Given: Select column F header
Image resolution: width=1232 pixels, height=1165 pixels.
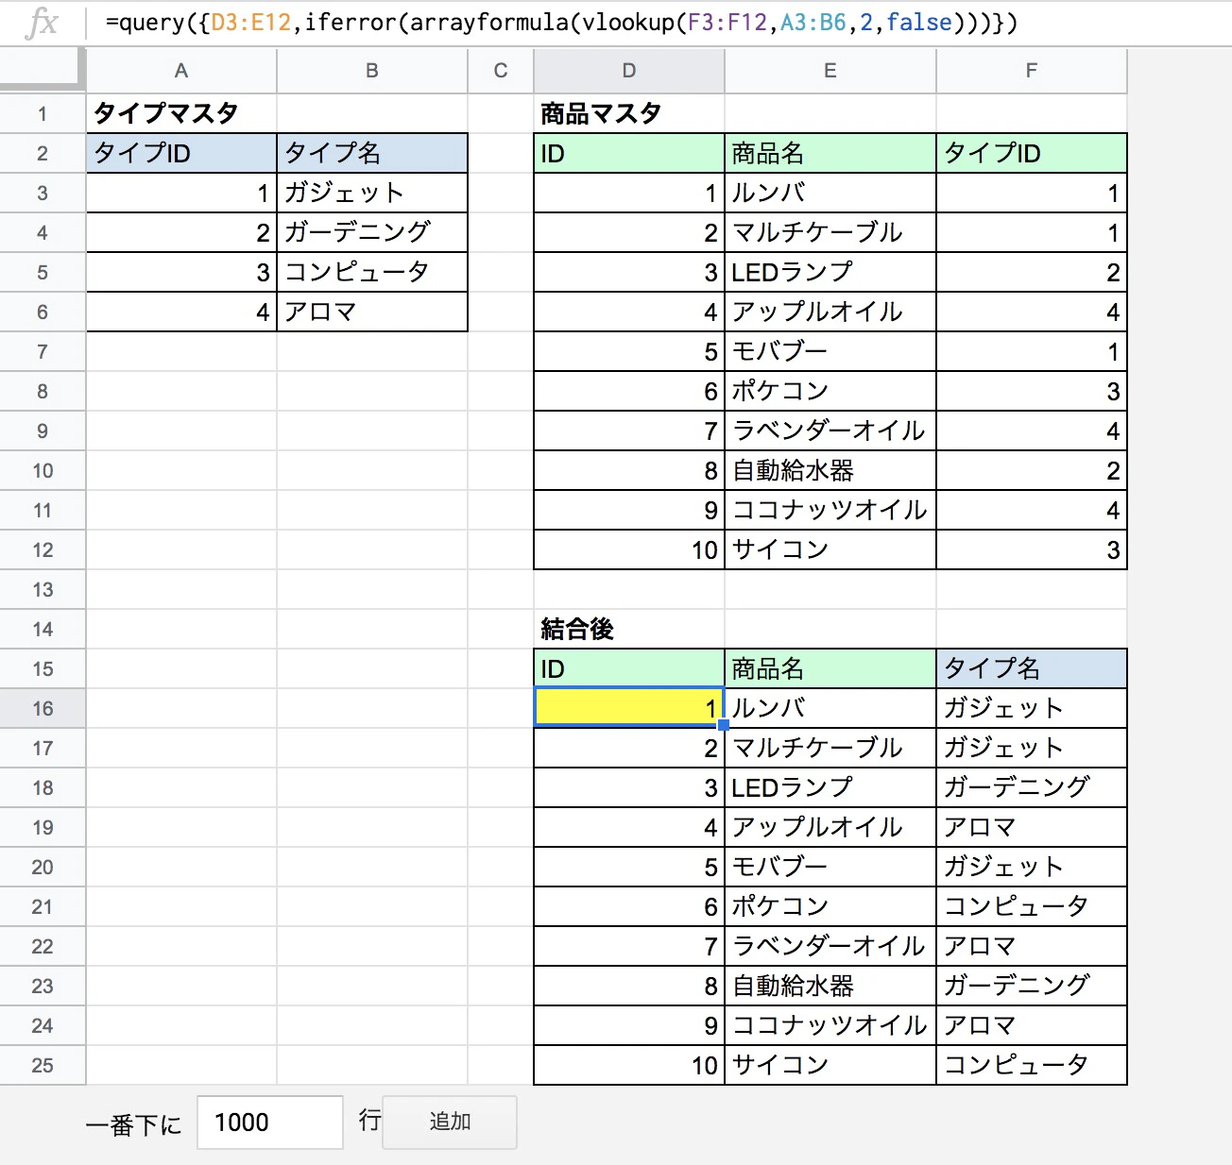Looking at the screenshot, I should (x=1031, y=70).
